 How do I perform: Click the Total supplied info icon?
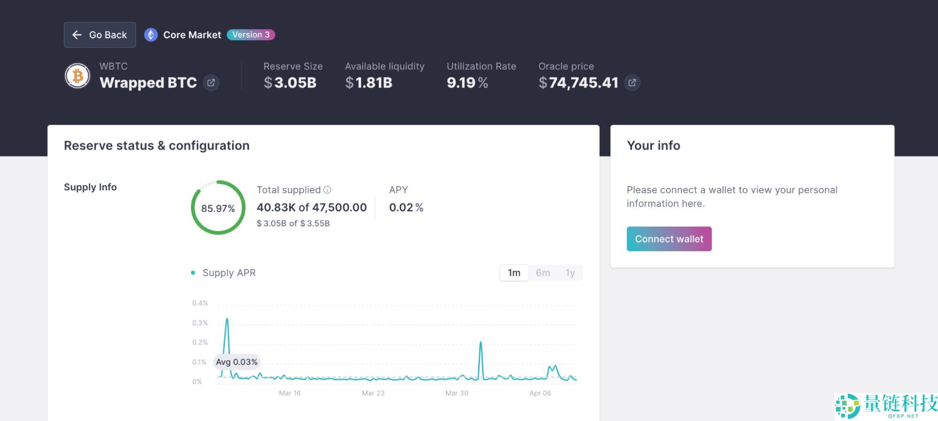(x=328, y=190)
